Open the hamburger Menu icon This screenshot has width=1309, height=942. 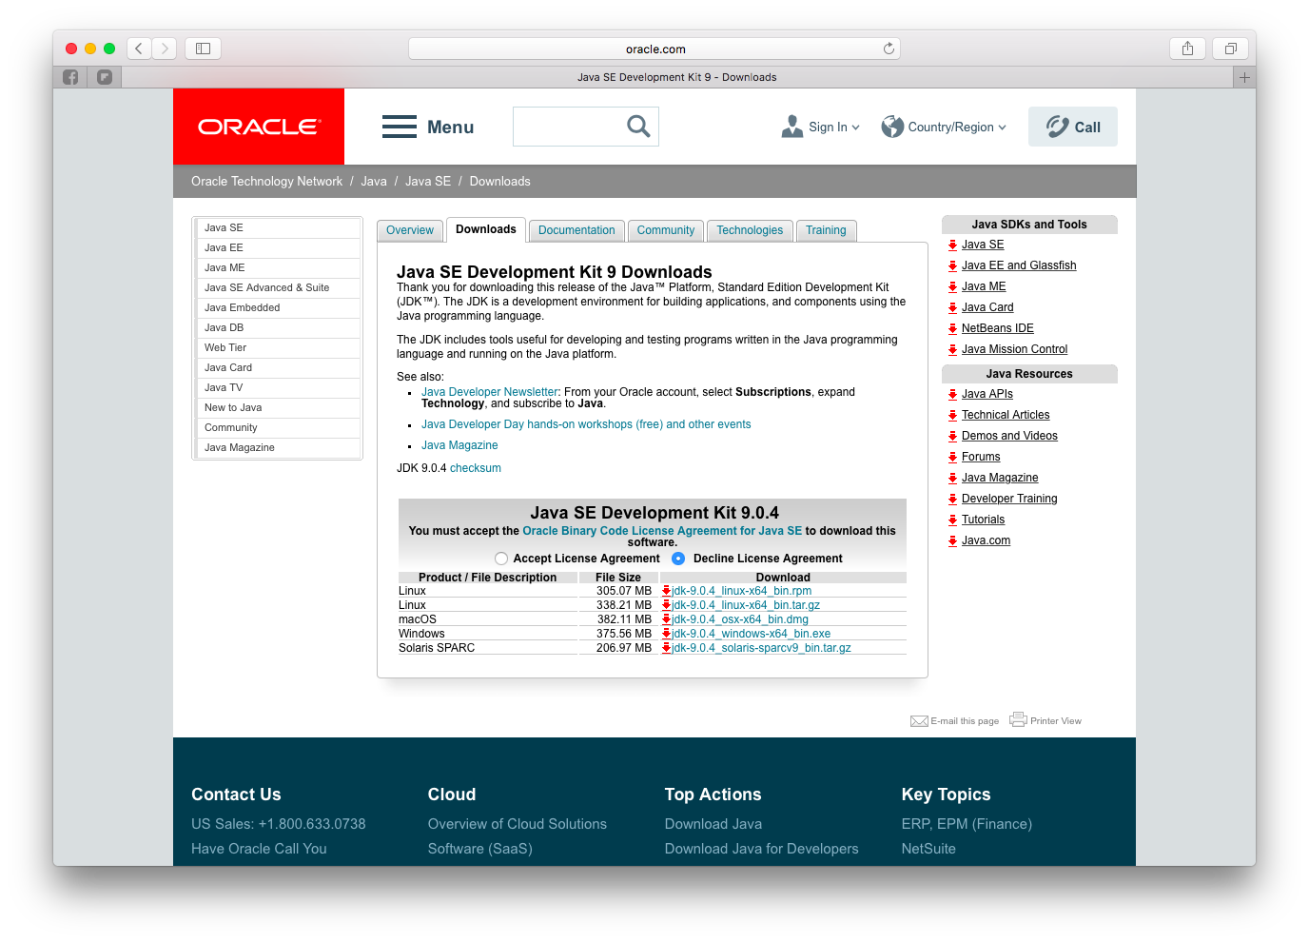[x=400, y=127]
